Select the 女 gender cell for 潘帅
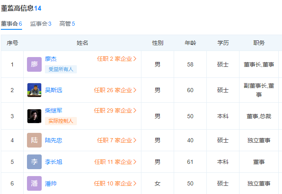 (x=157, y=183)
